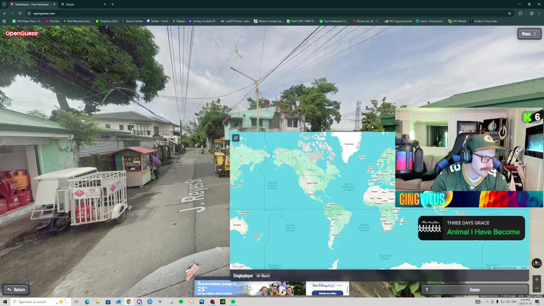Open the myBCIT Home bookmark
This screenshot has width=544, height=306.
click(235, 21)
